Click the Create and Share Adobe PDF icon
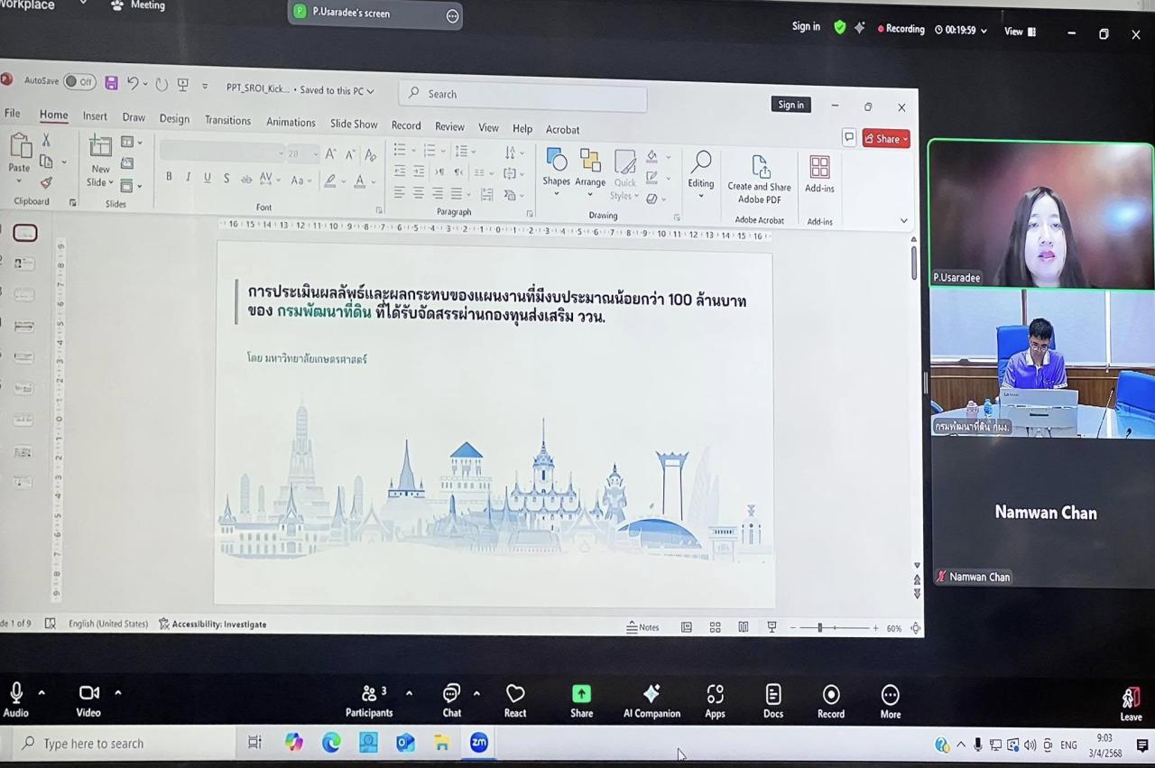This screenshot has height=768, width=1155. pyautogui.click(x=760, y=169)
